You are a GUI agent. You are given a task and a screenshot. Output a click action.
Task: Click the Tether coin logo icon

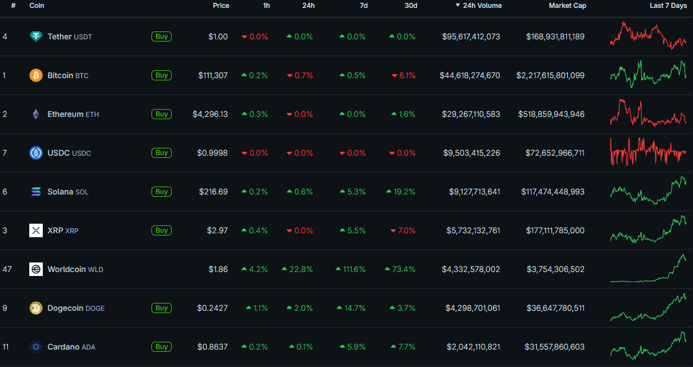pyautogui.click(x=36, y=37)
